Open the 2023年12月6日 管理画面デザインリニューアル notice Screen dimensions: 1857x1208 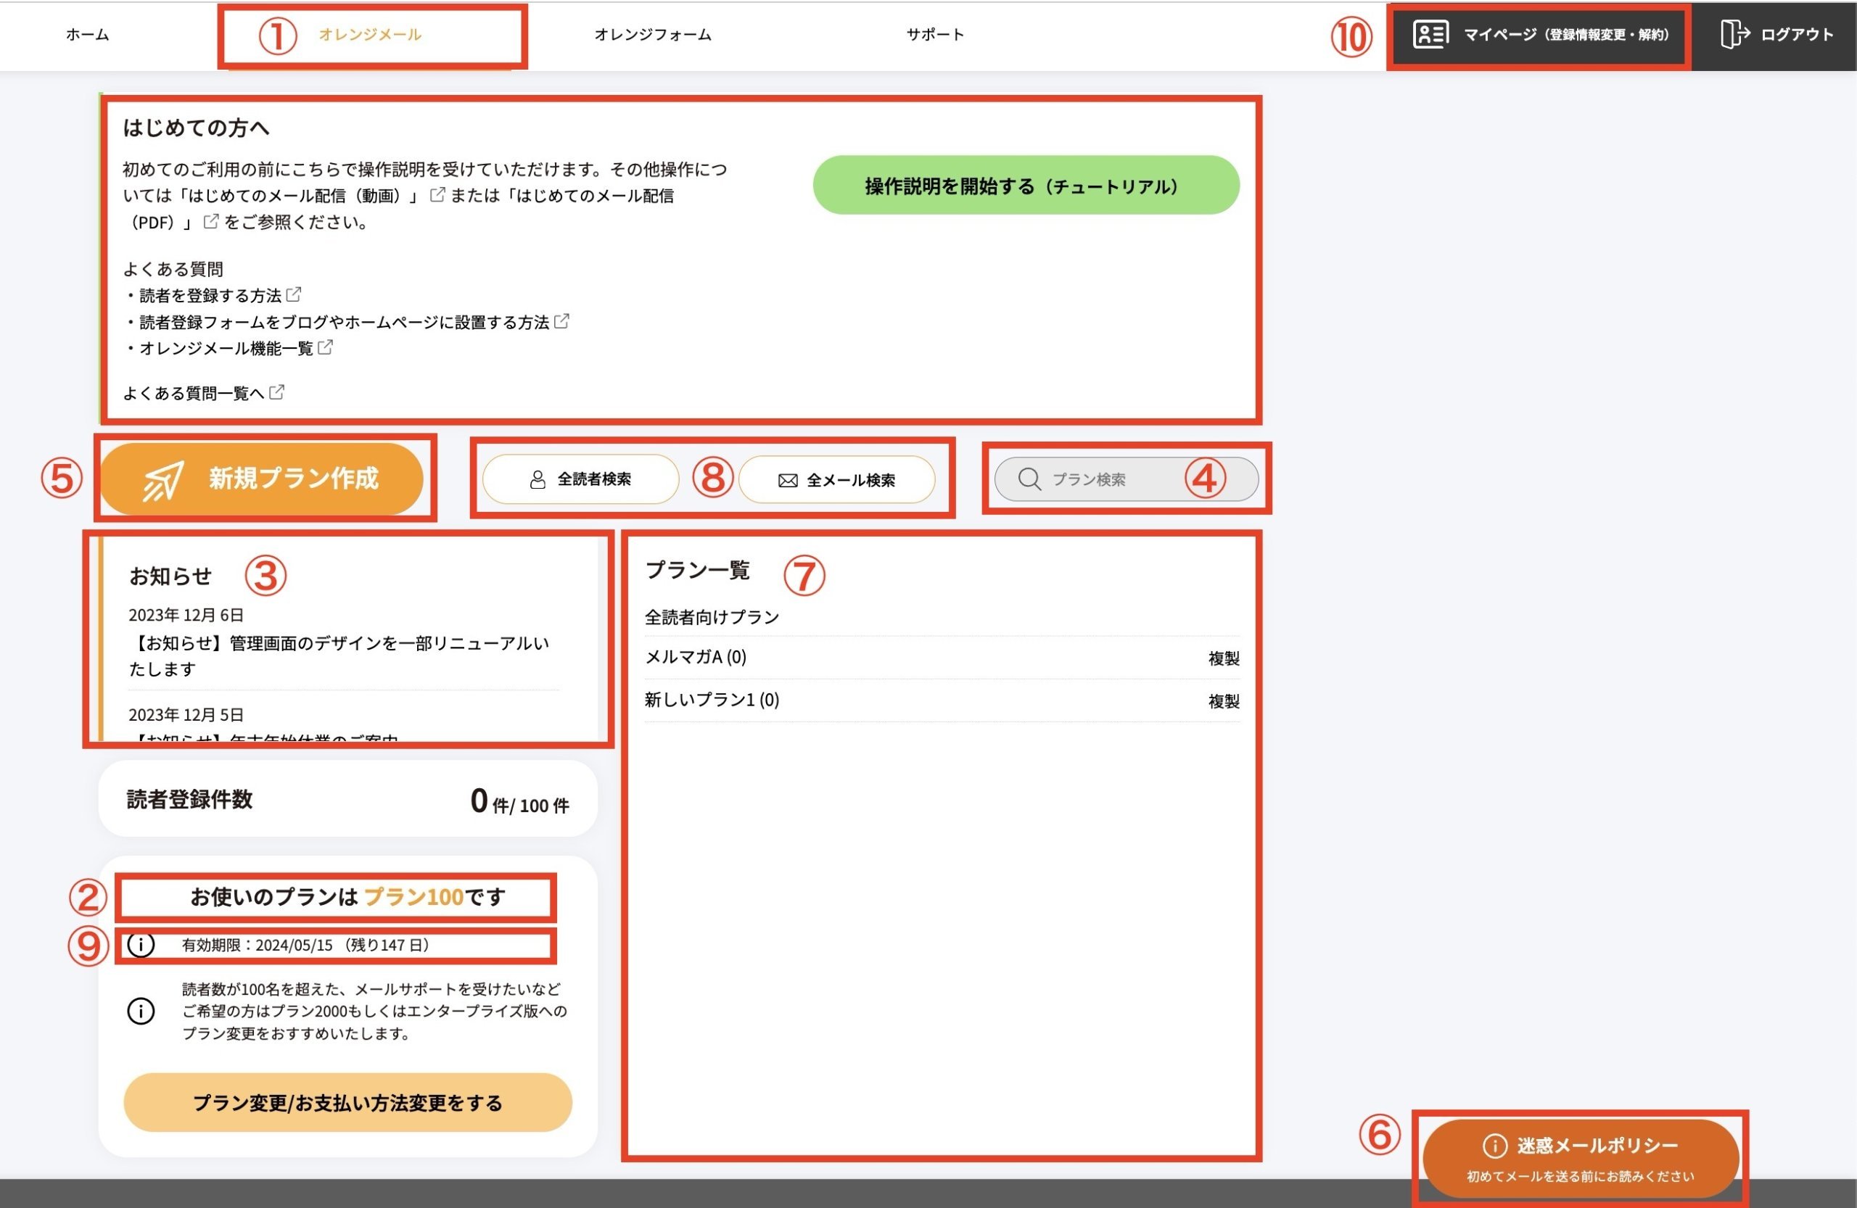(x=339, y=656)
